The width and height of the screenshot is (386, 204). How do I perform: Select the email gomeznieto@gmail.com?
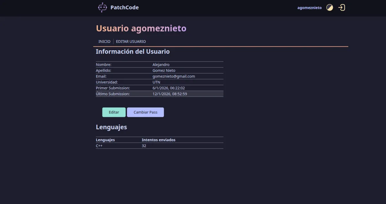coord(174,76)
